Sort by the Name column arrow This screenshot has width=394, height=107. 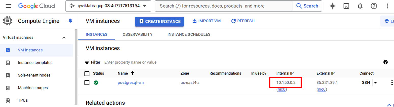(132, 73)
